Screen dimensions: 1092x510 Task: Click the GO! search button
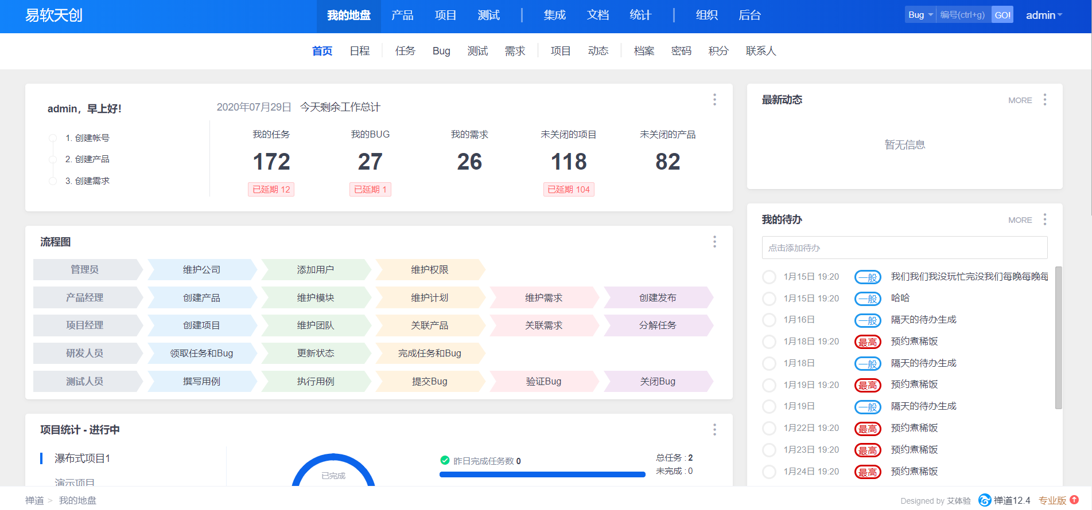click(1002, 15)
